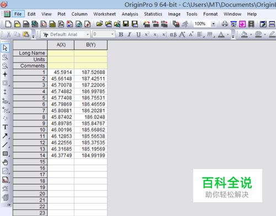
Task: Select row 14 header in worksheet
Action: click(30, 155)
